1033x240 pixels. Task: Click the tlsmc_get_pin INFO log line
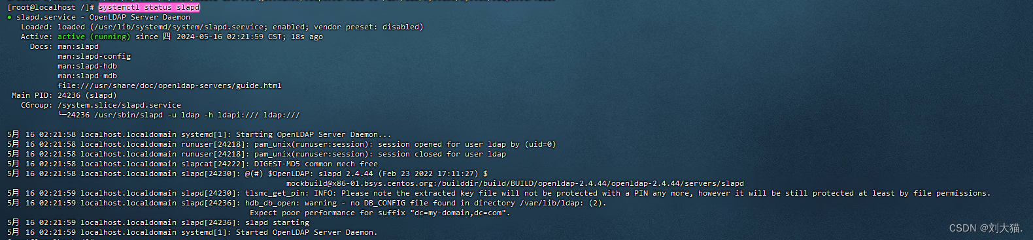click(x=499, y=193)
